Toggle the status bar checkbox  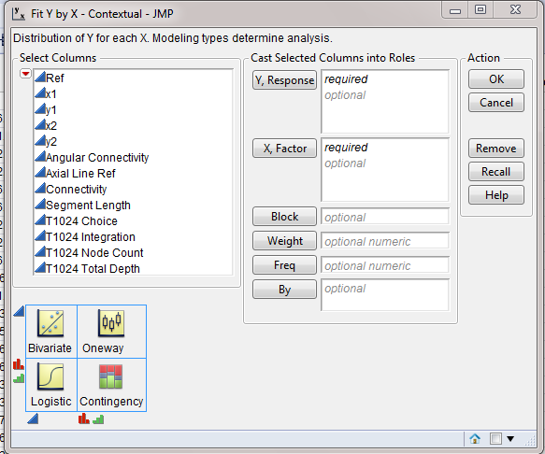(x=495, y=439)
